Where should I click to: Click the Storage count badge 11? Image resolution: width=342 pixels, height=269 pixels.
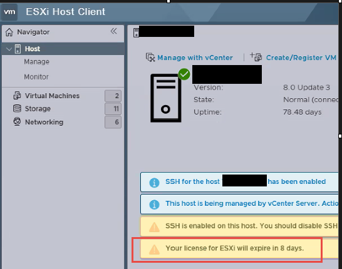113,109
